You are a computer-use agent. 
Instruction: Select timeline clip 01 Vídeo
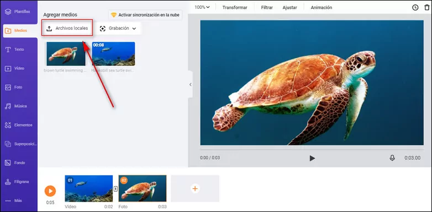pyautogui.click(x=89, y=188)
